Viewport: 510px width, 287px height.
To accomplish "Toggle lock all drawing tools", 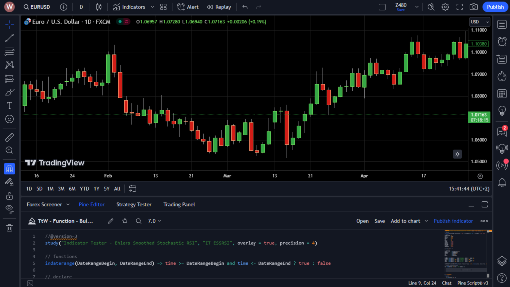I will [9, 196].
